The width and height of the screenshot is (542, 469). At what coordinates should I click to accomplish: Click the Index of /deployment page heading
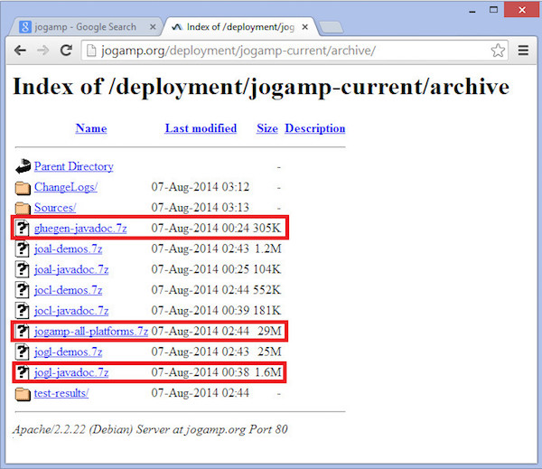point(261,87)
